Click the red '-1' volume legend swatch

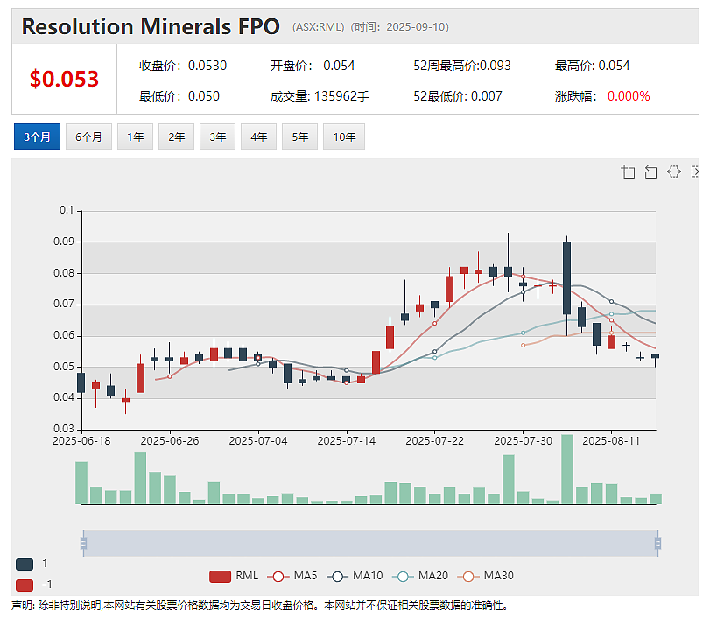point(25,585)
